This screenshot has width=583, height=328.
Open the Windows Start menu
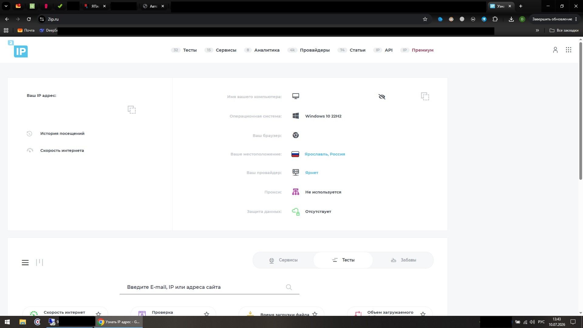pyautogui.click(x=7, y=322)
